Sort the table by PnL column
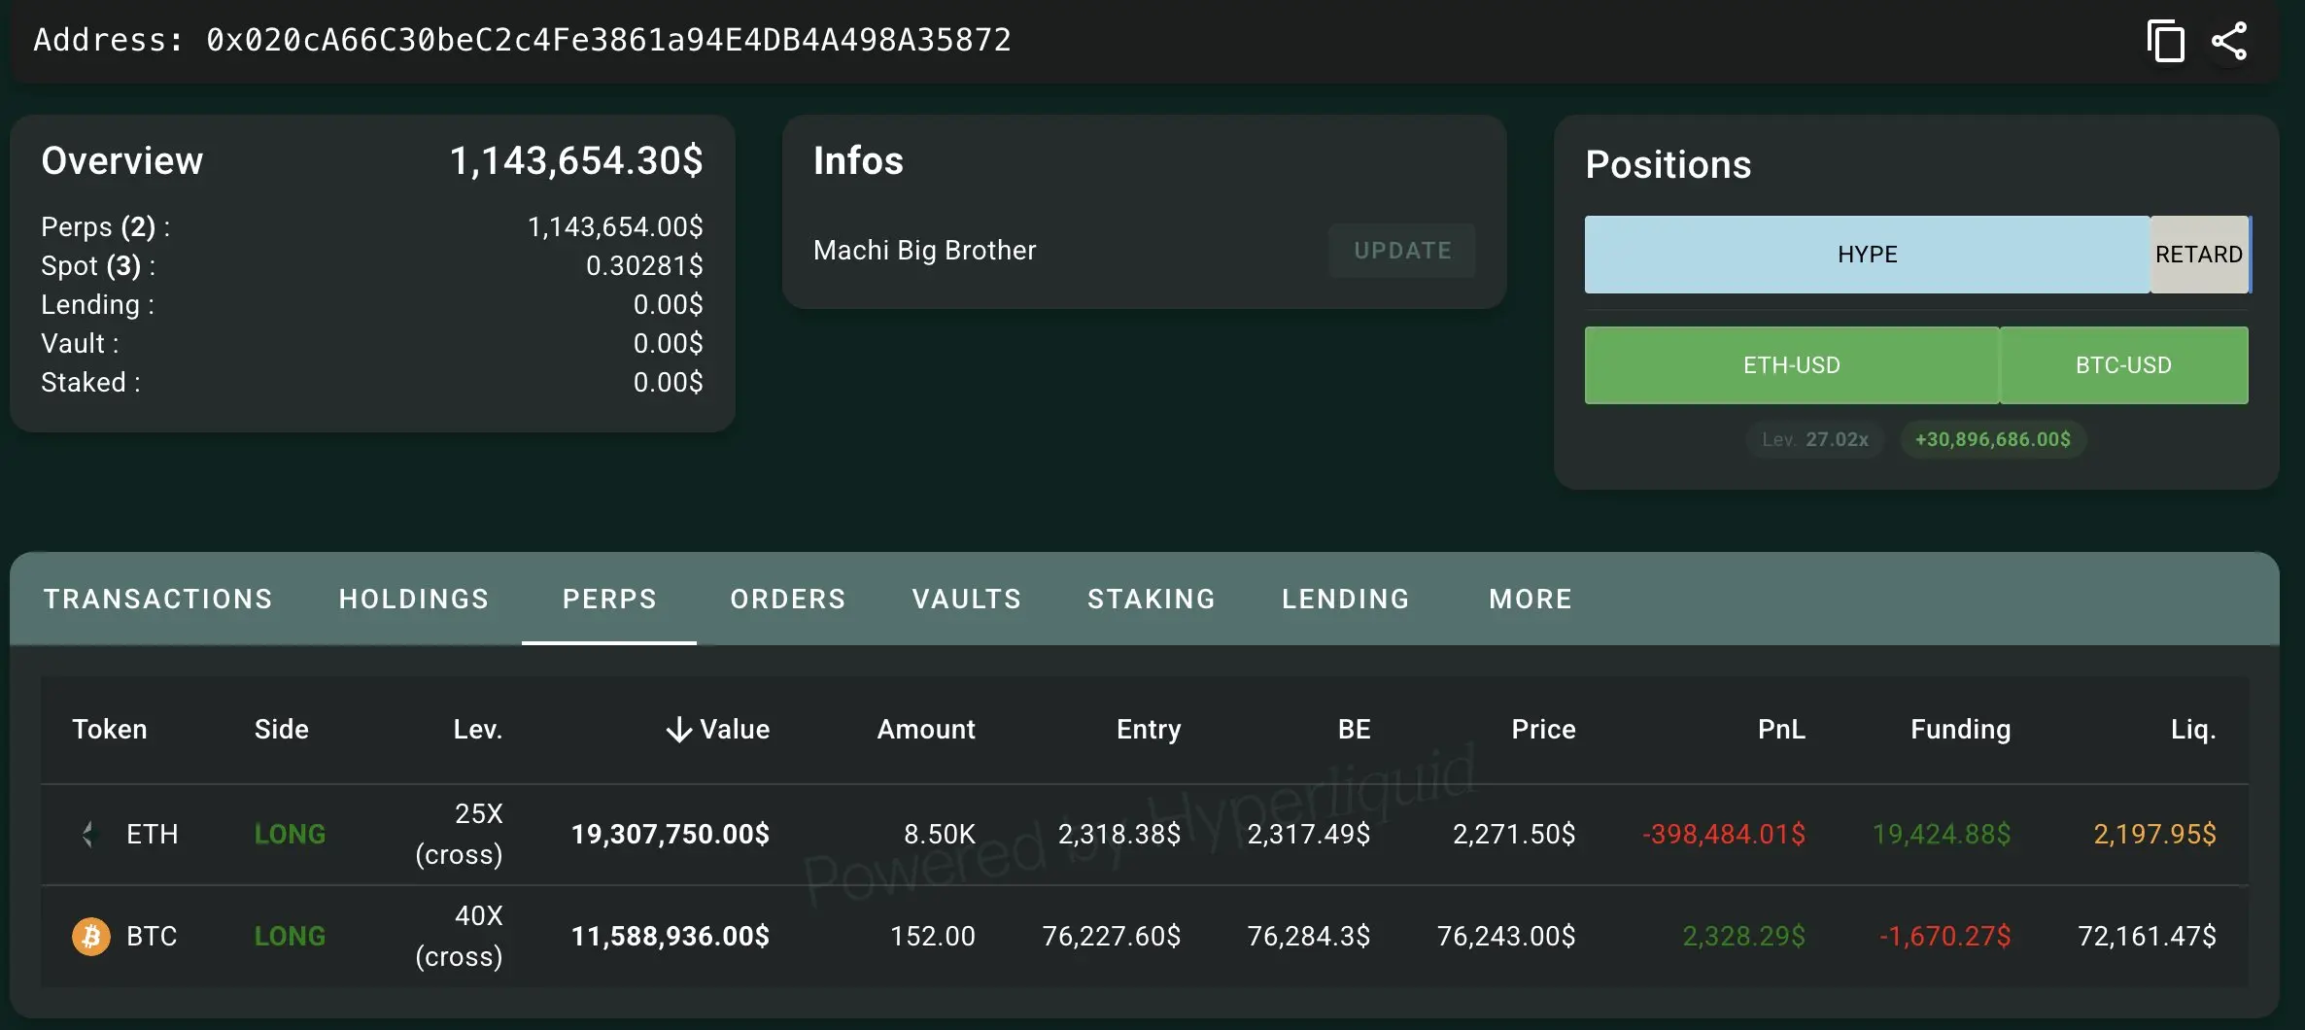2305x1030 pixels. 1781,729
